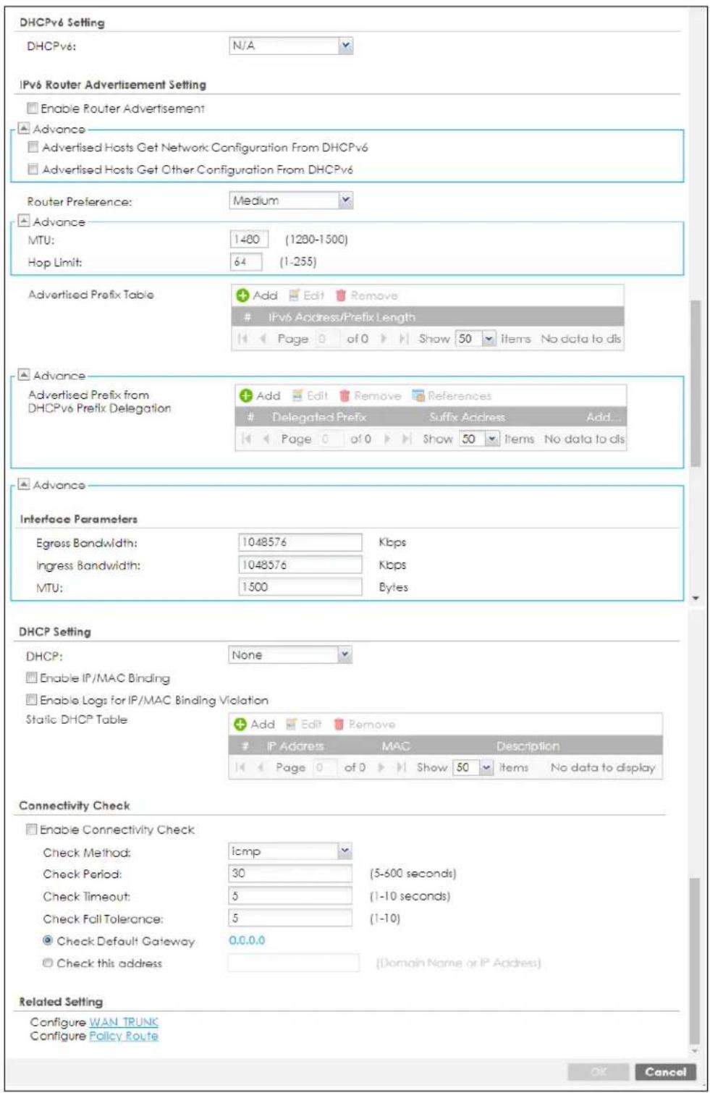
Task: Collapse Advance section containing MTU and Hop Limit
Action: point(24,221)
